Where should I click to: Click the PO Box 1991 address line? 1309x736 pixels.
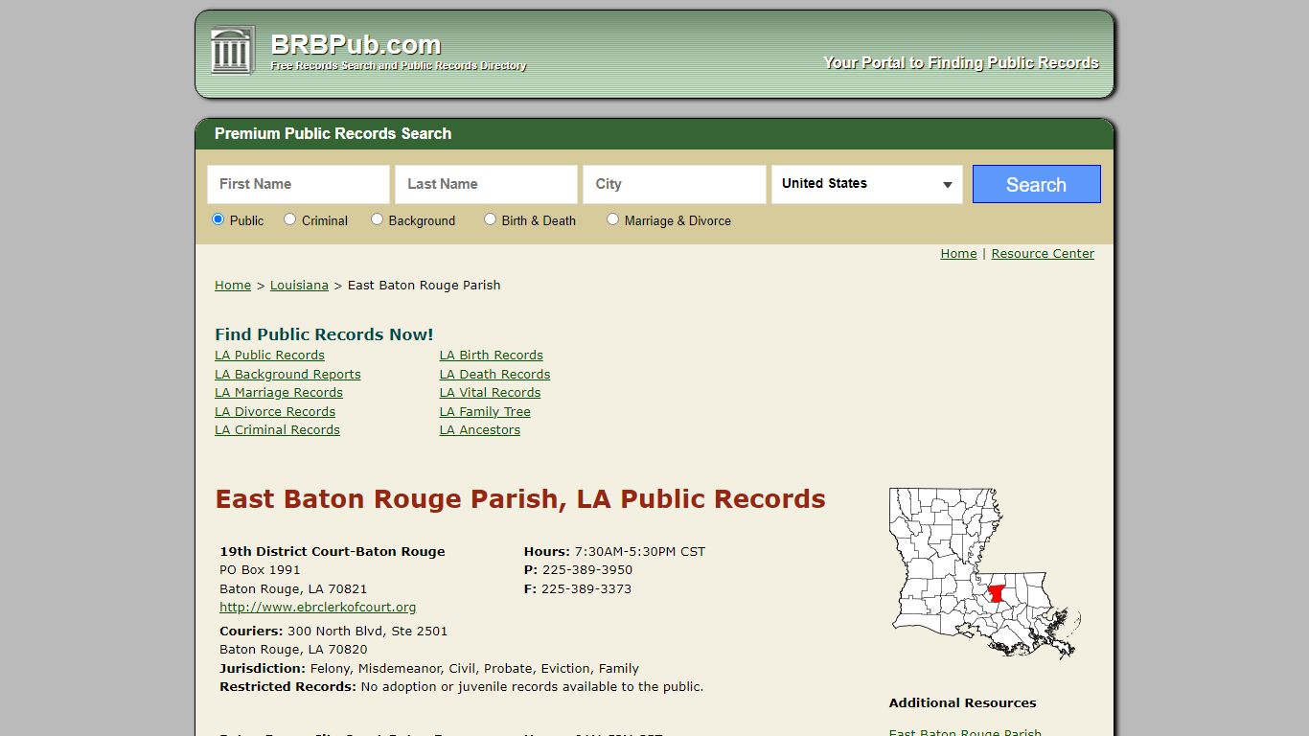260,570
